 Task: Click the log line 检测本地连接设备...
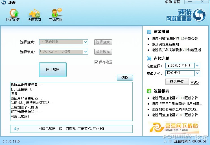click(x=26, y=85)
